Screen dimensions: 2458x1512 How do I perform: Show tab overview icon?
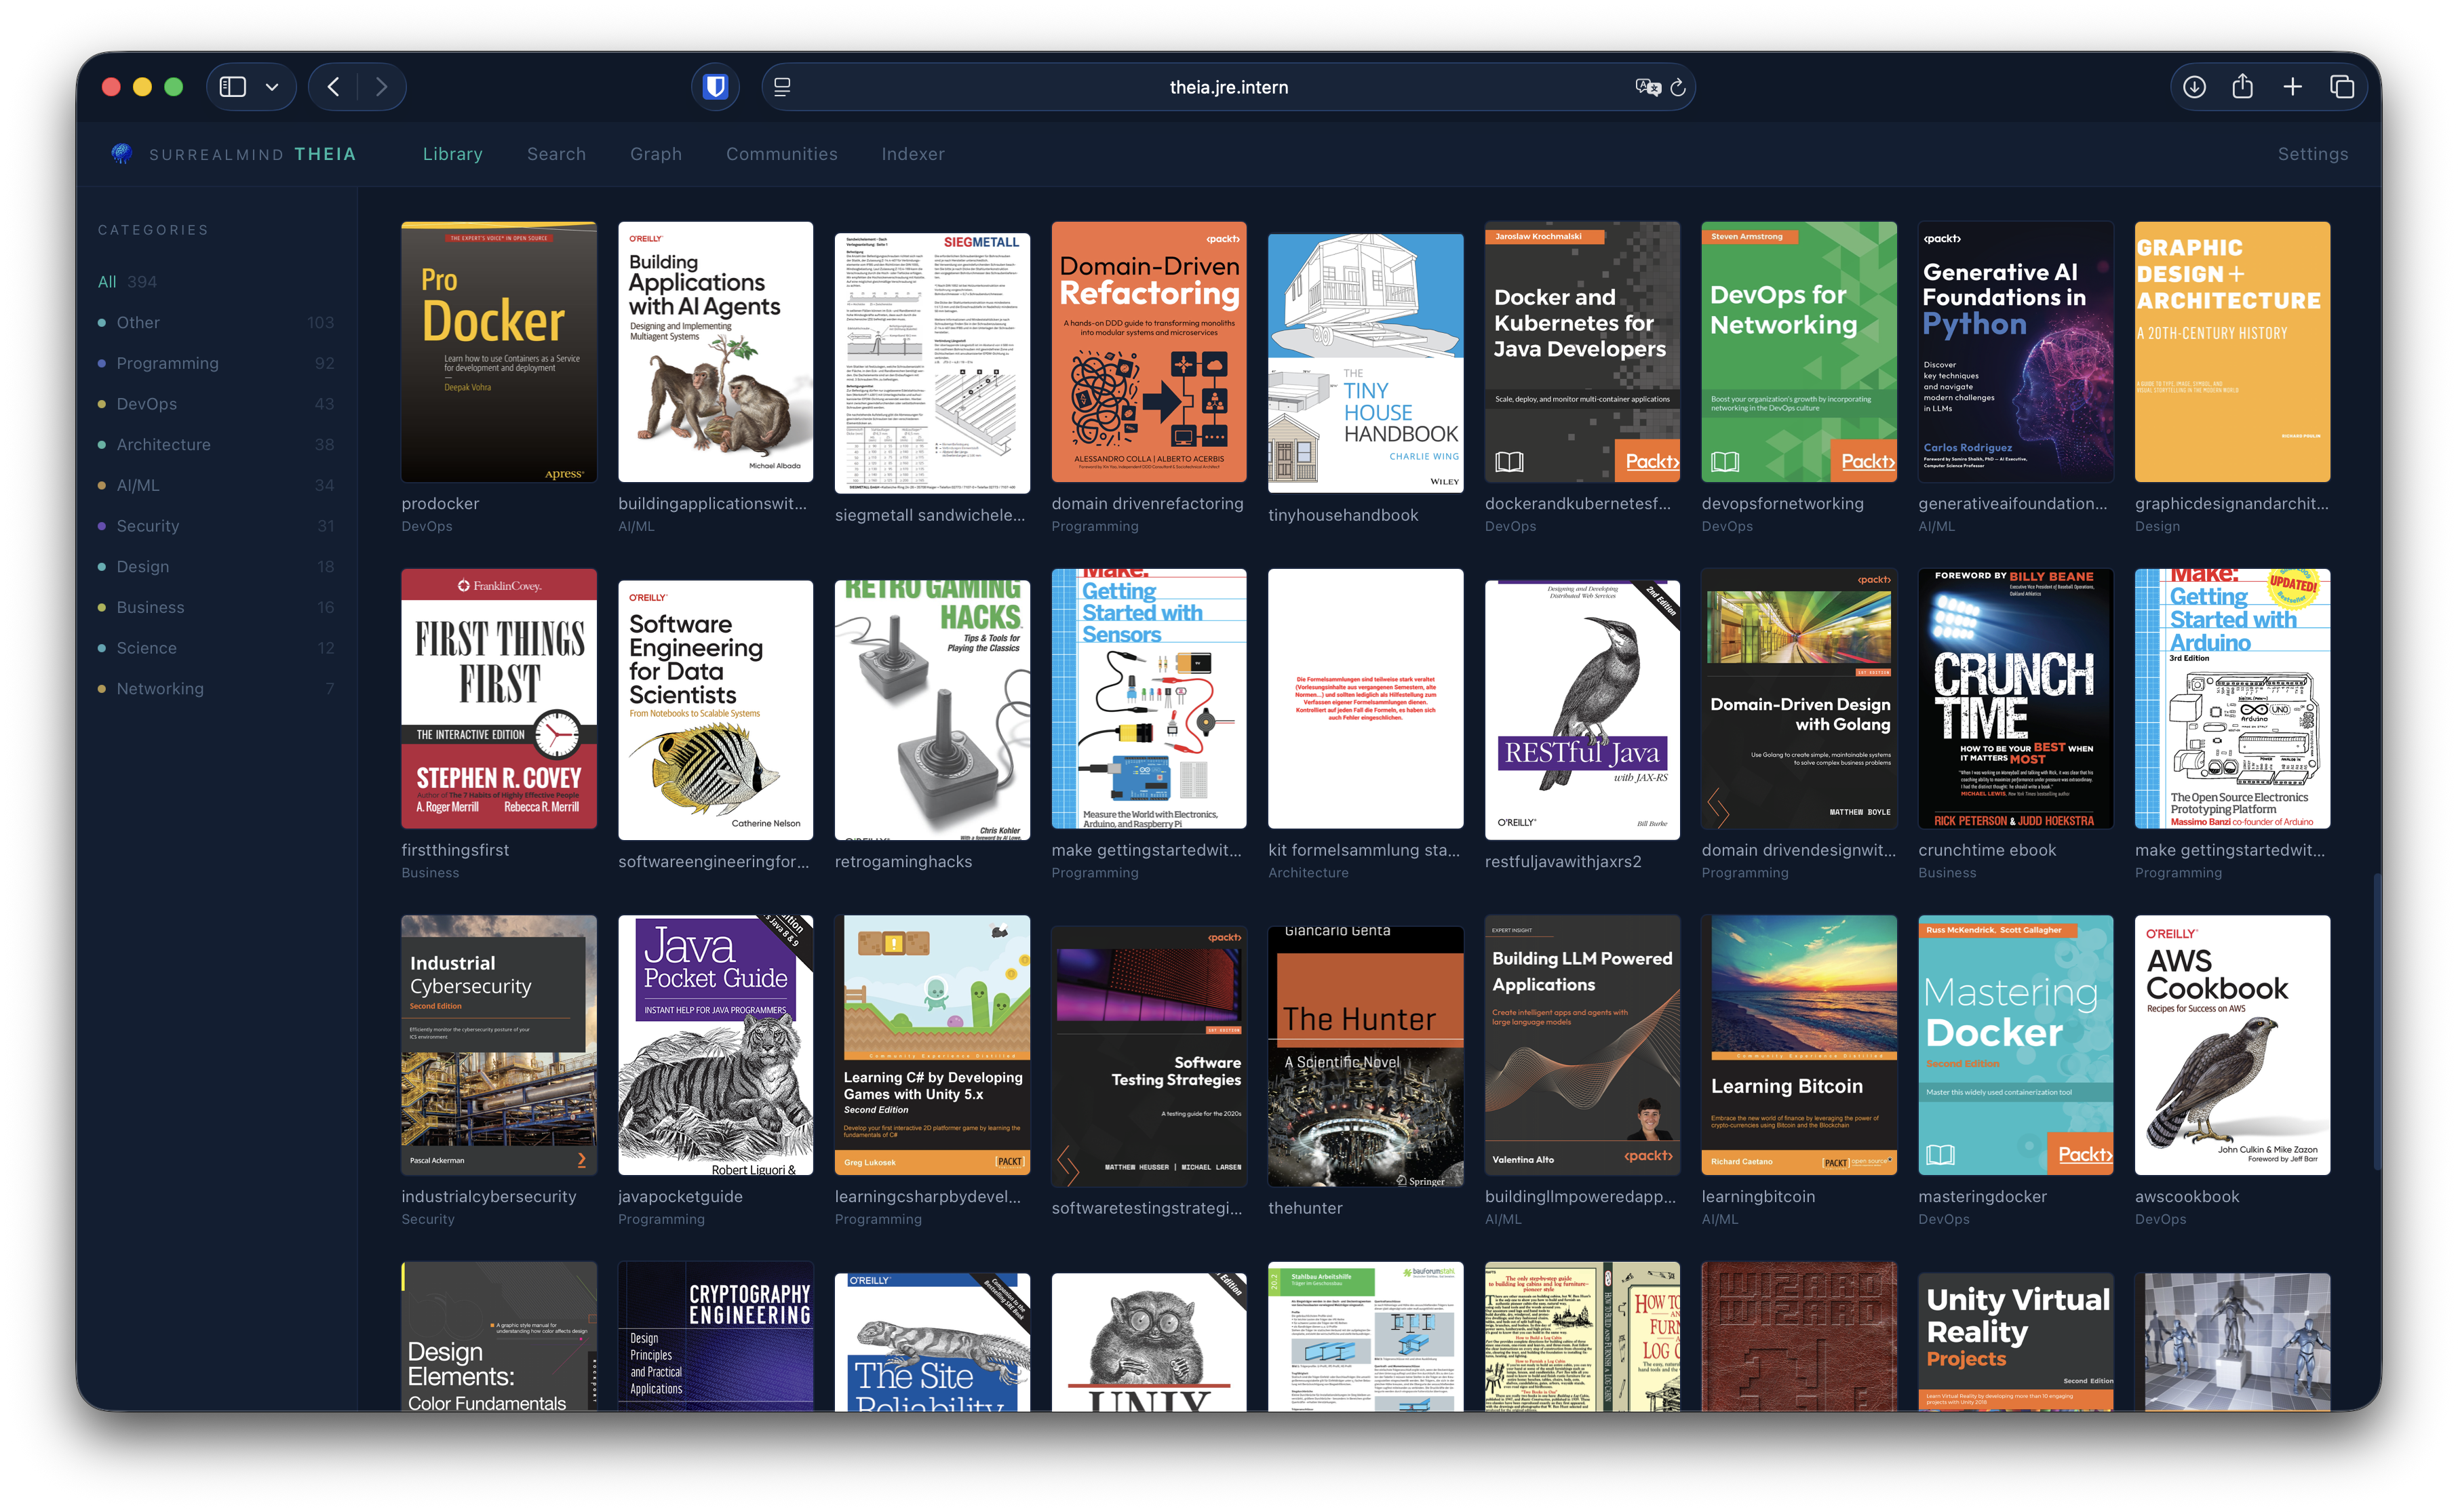click(2341, 87)
